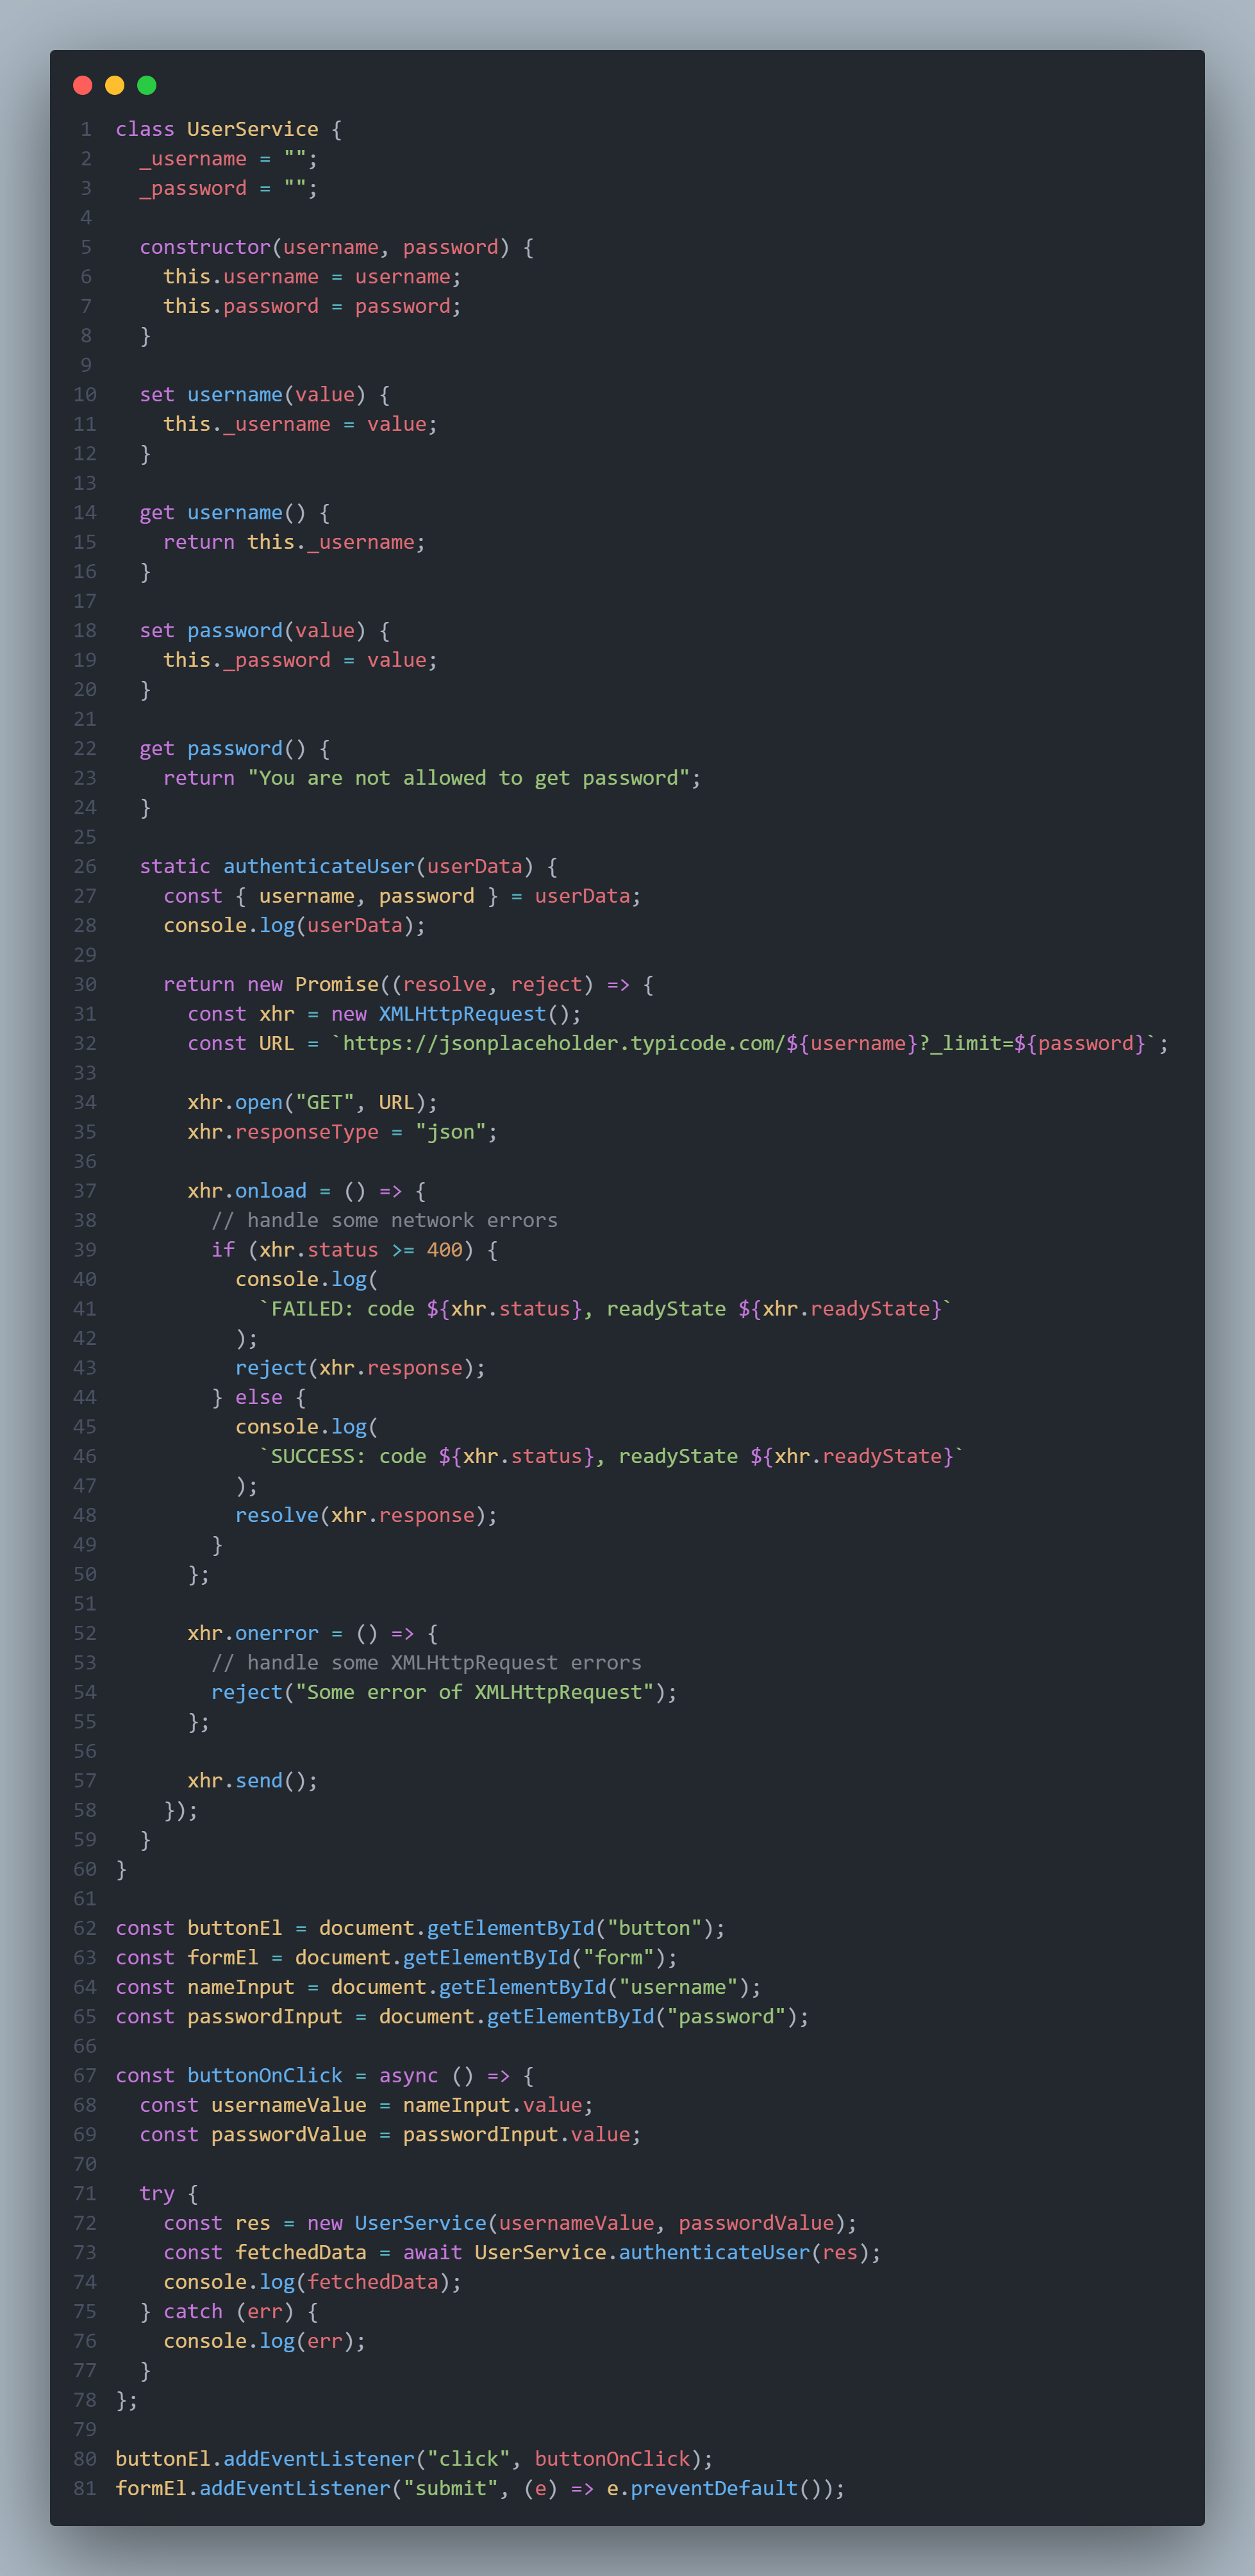Image resolution: width=1255 pixels, height=2576 pixels.
Task: Click 'xhr.send();' on line 57
Action: click(x=253, y=1781)
